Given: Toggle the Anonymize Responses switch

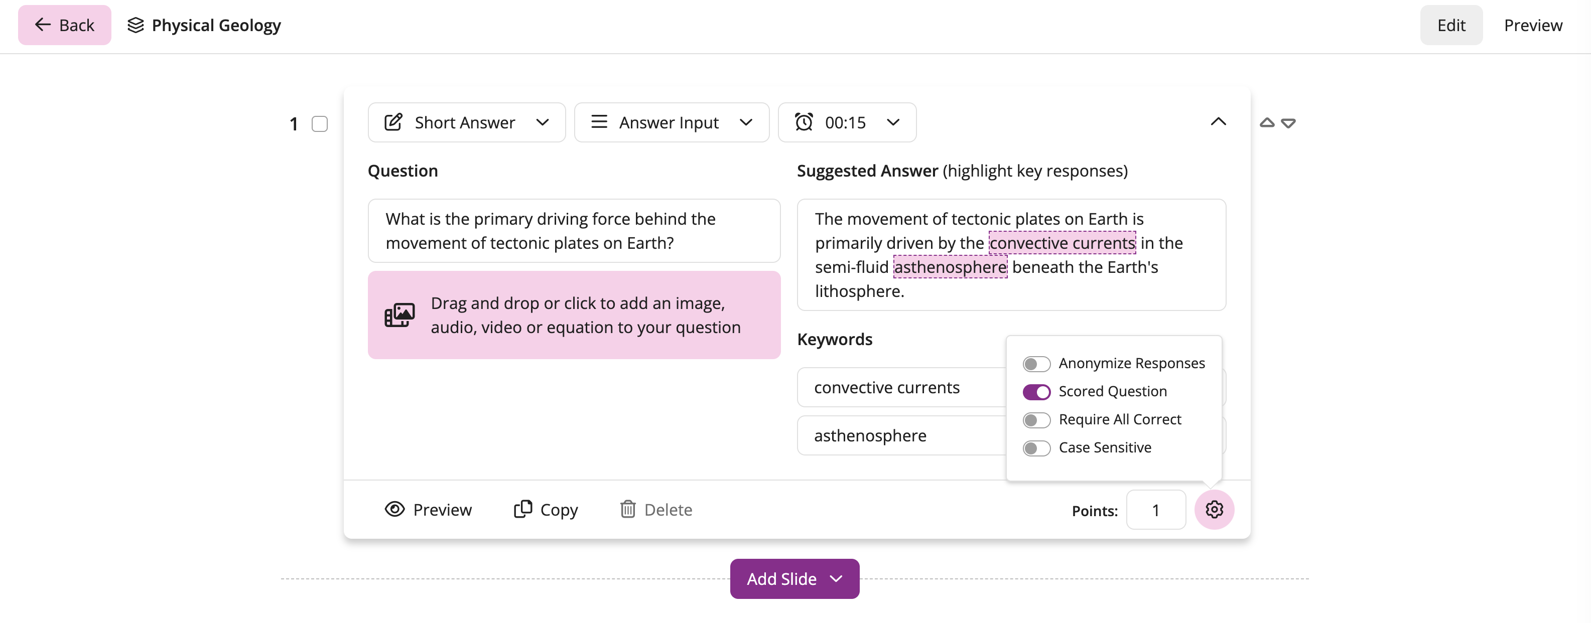Looking at the screenshot, I should (1035, 362).
